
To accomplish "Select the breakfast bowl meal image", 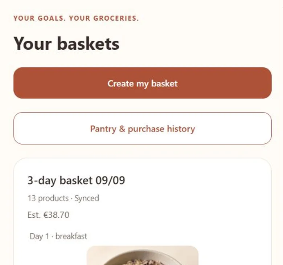I will [142, 255].
